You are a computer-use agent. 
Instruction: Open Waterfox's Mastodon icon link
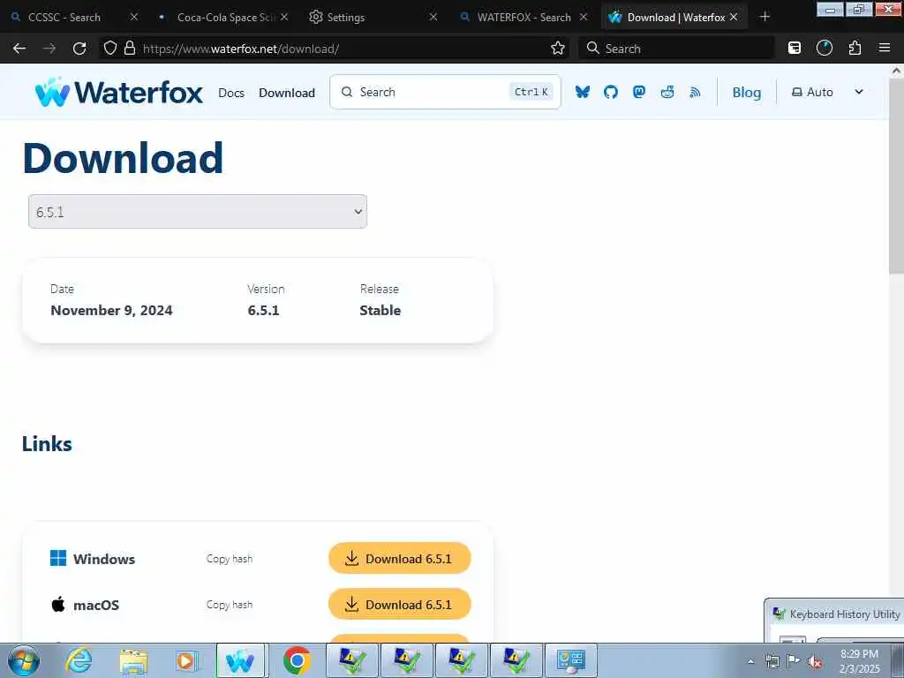click(639, 92)
